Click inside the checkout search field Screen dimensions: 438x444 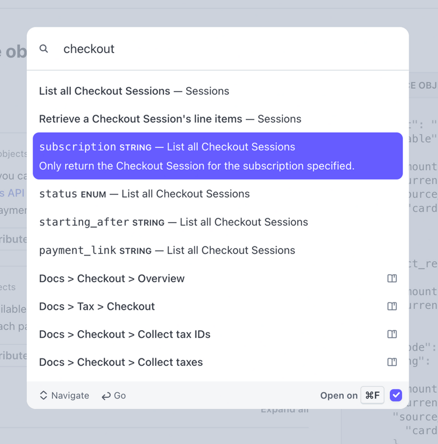[x=164, y=49]
